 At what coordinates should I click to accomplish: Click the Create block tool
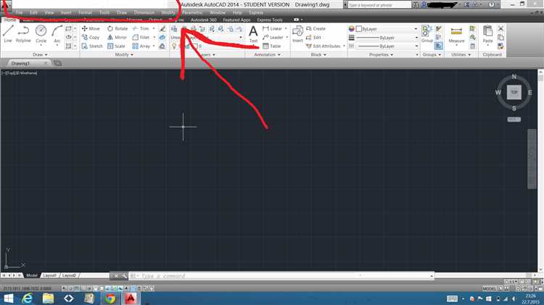point(316,28)
